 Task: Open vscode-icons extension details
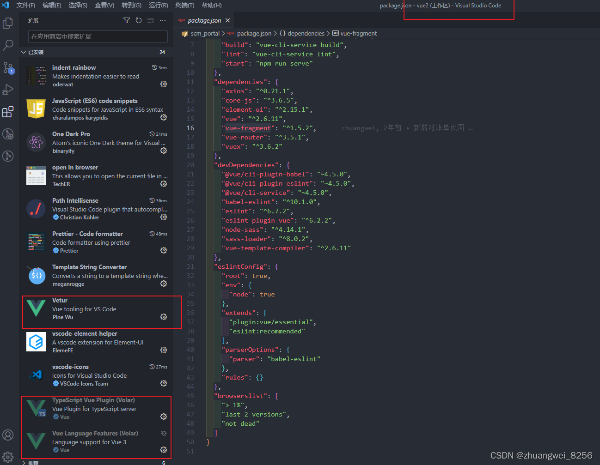click(96, 375)
